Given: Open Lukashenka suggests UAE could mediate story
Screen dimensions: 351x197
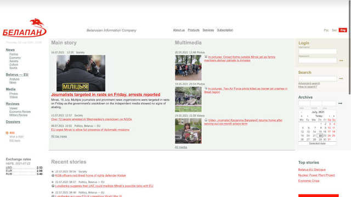Looking at the screenshot, I should [x=104, y=186].
